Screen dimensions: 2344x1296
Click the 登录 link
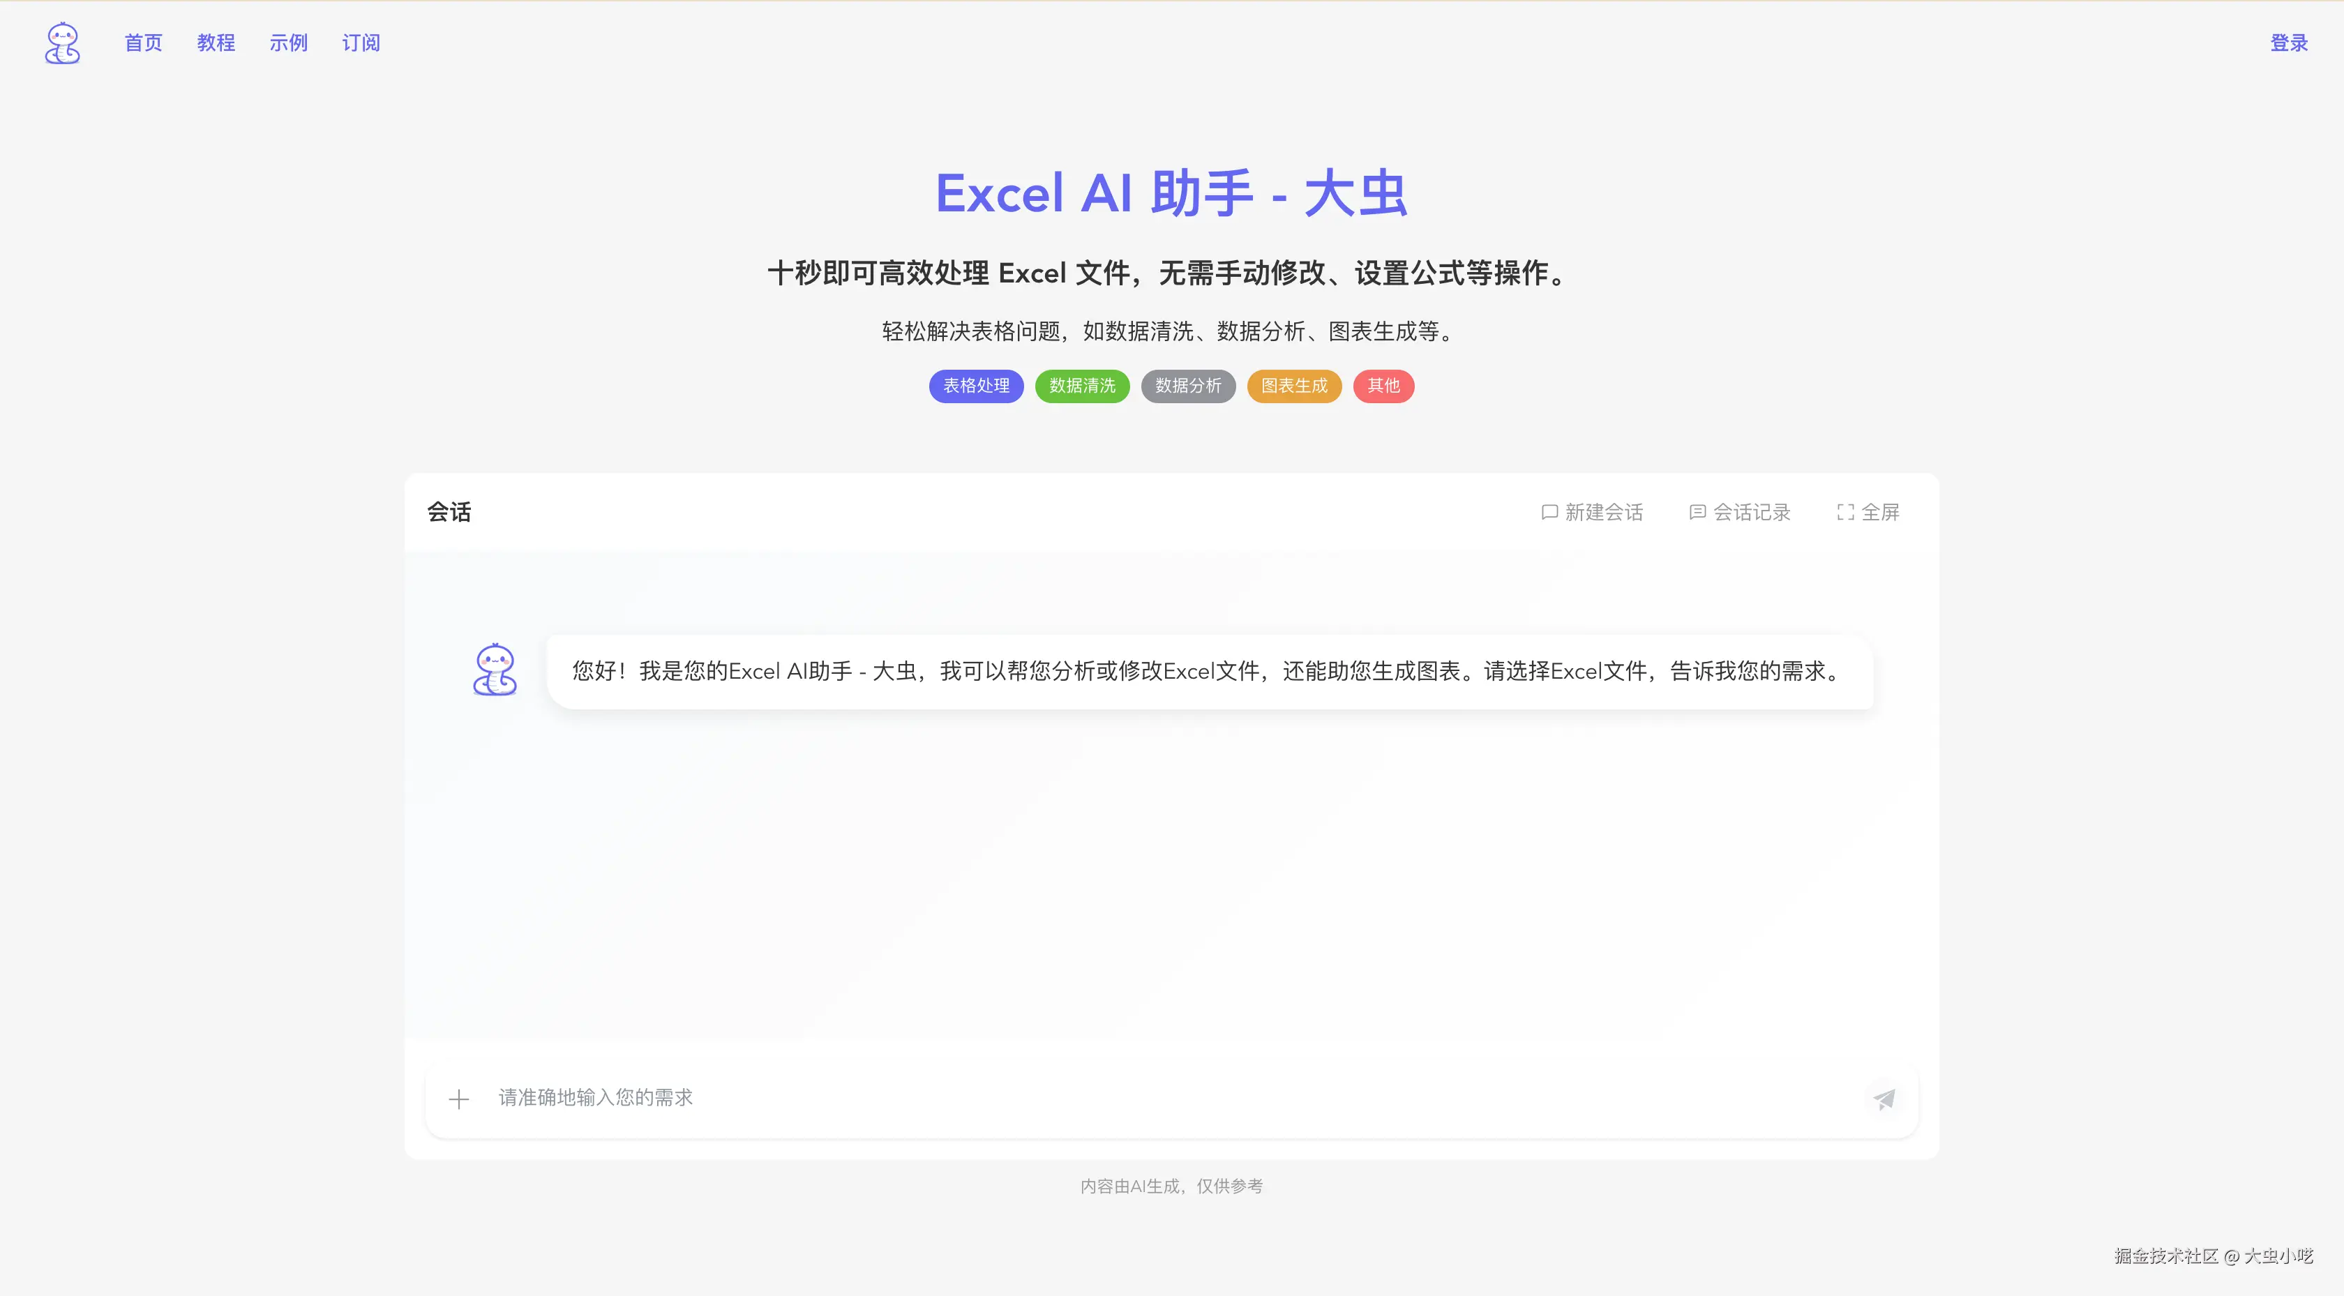pos(2290,42)
